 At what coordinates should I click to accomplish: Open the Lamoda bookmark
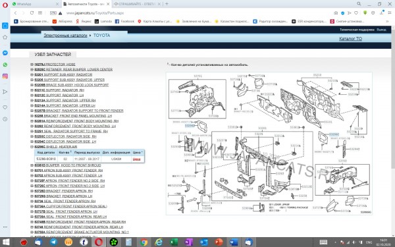coord(103,22)
